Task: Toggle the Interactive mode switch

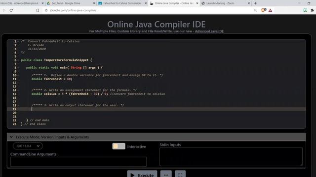Action: [118, 147]
